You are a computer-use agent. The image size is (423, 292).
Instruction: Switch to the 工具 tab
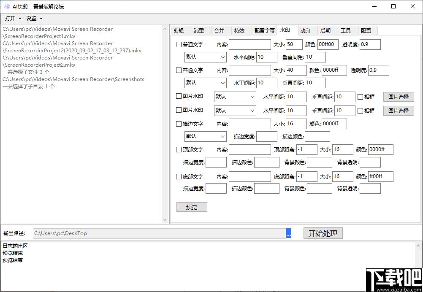348,30
